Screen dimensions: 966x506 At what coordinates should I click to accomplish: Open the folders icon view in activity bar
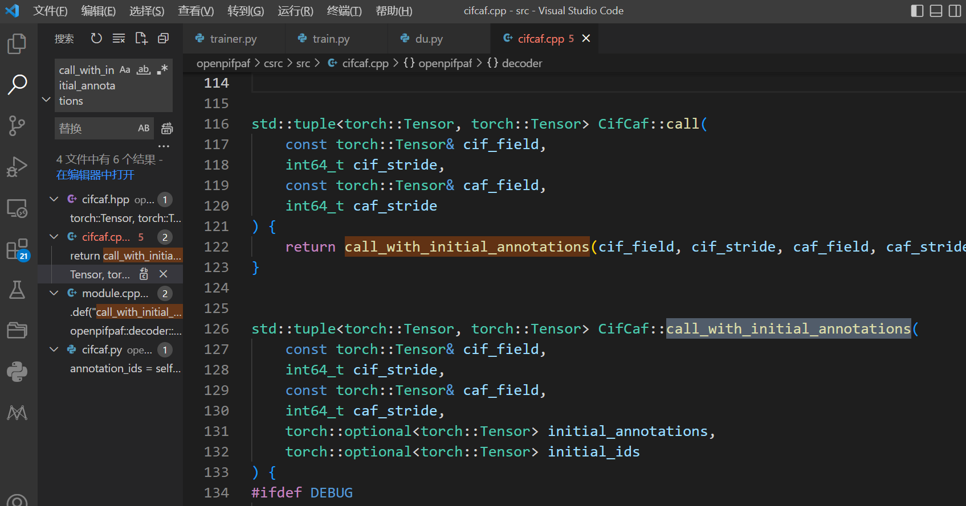17,331
